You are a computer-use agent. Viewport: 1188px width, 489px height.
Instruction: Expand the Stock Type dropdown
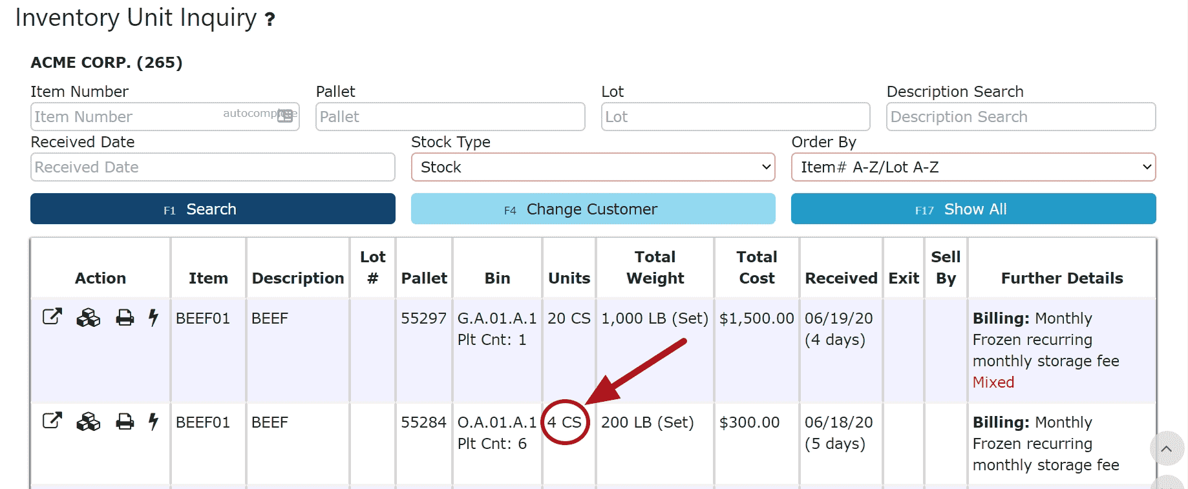pos(593,167)
